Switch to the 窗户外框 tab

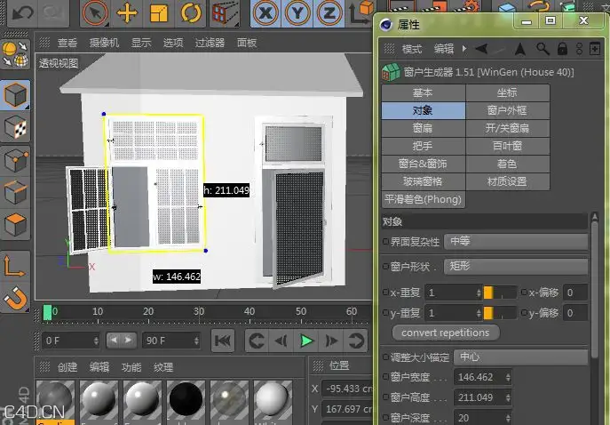[x=507, y=110]
